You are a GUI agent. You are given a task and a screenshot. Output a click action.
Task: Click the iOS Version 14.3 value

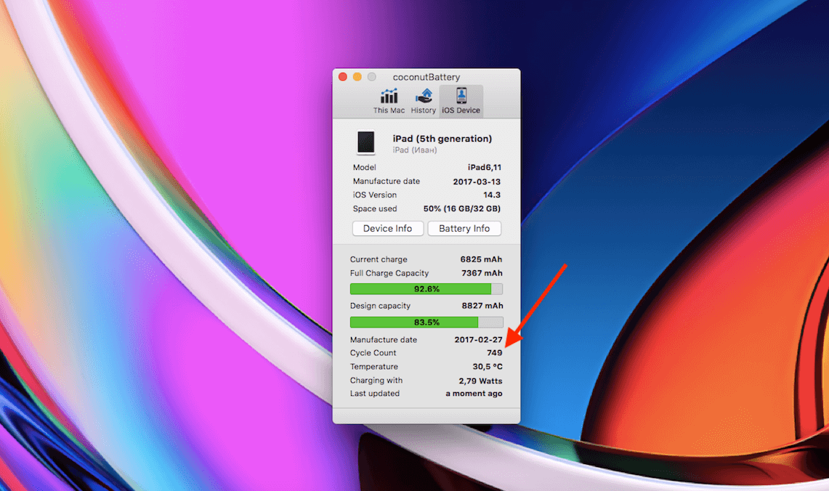click(490, 195)
